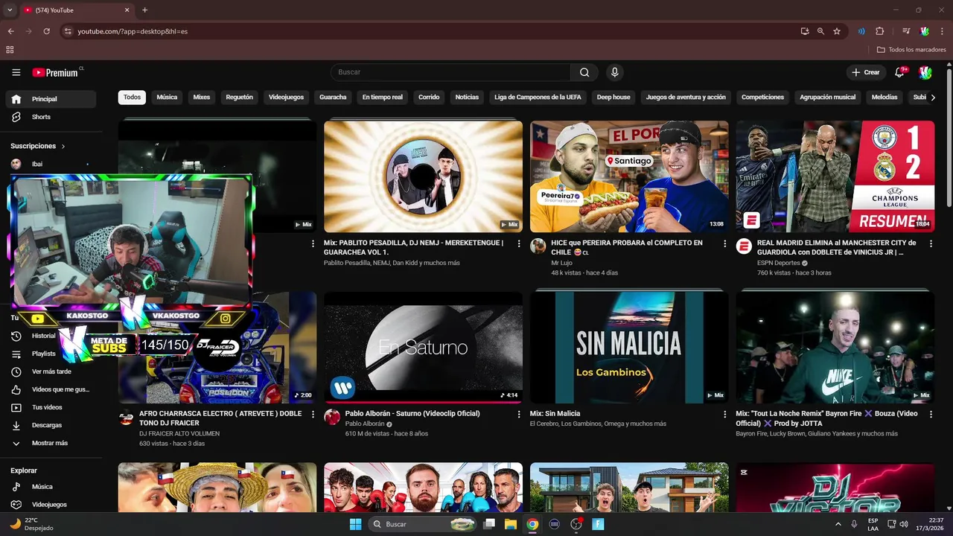Open Mr Lujo channel avatar
Image resolution: width=953 pixels, height=536 pixels.
(538, 246)
